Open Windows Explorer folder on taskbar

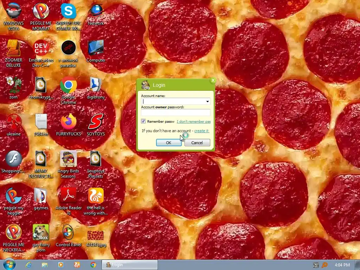point(45,265)
